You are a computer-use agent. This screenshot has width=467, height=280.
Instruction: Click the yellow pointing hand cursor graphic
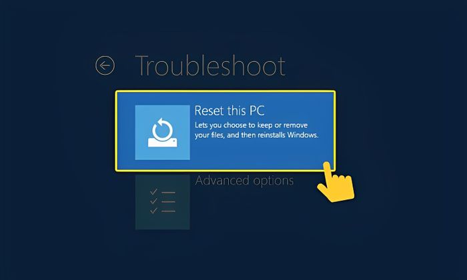[x=336, y=182]
